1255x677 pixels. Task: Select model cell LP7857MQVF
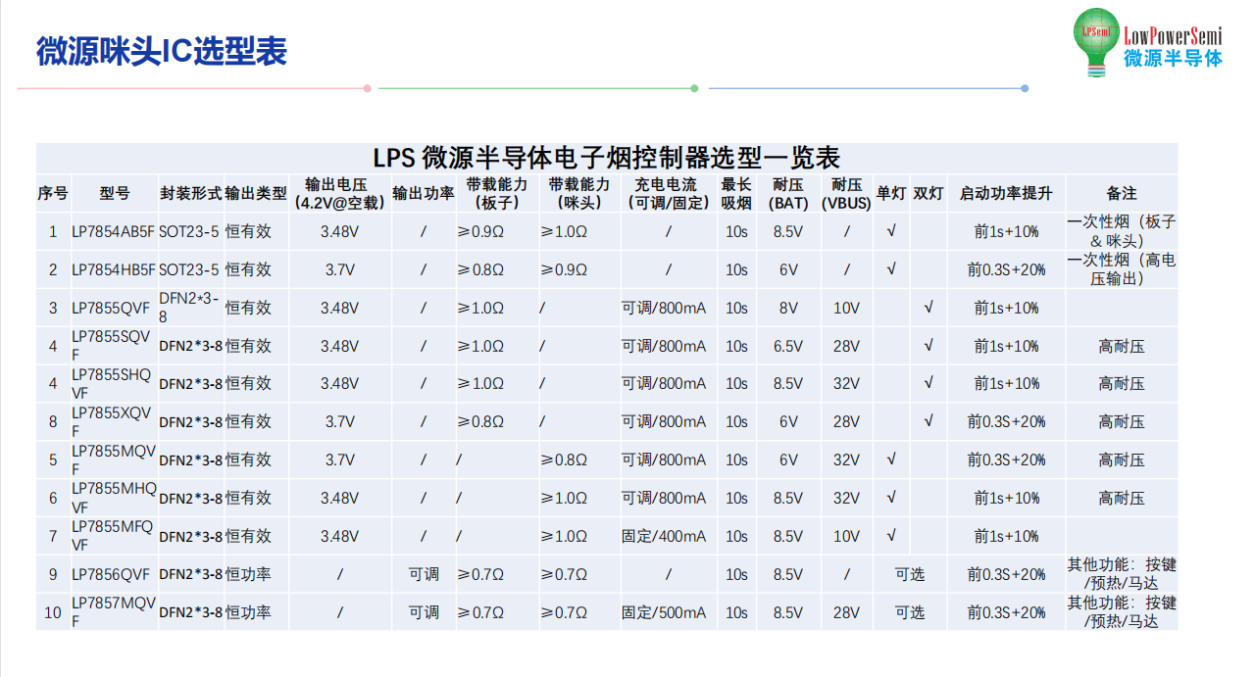(114, 612)
